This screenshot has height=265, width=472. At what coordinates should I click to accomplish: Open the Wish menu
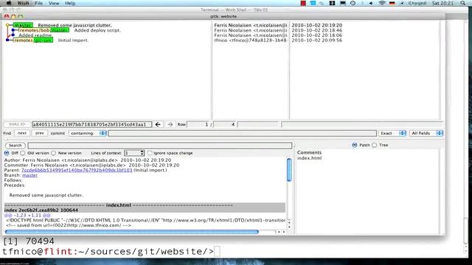point(23,3)
